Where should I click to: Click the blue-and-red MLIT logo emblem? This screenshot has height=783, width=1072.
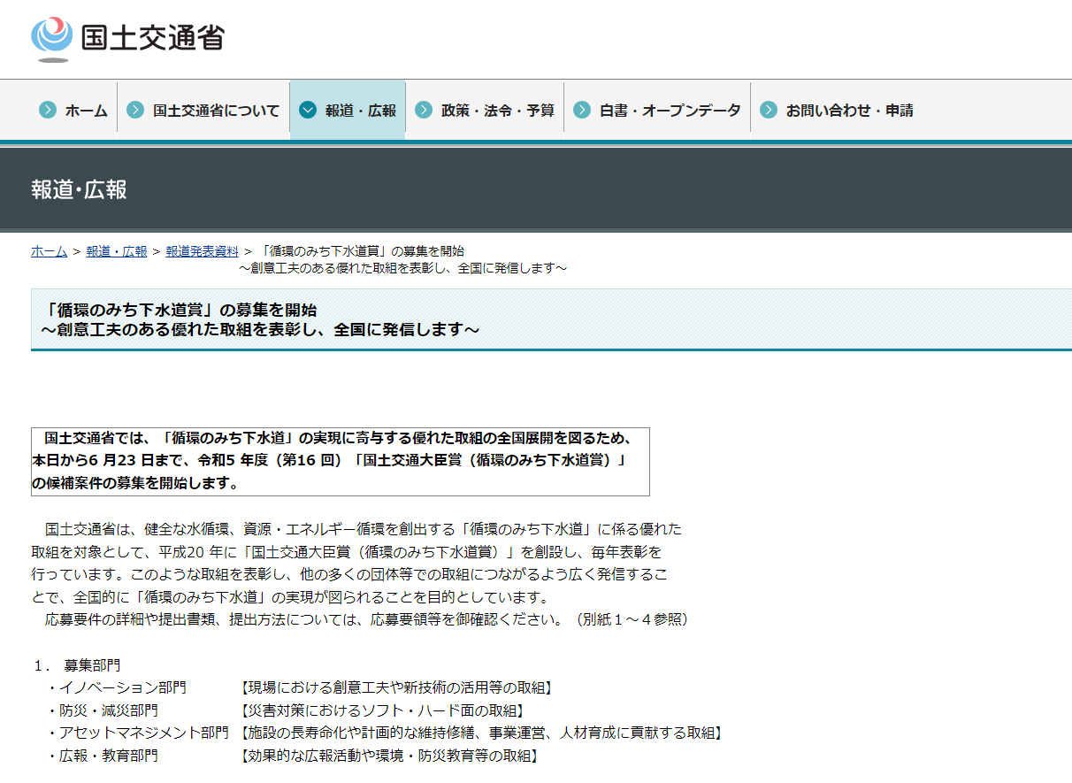point(51,37)
